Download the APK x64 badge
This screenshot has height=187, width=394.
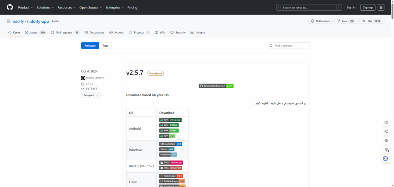(x=167, y=136)
